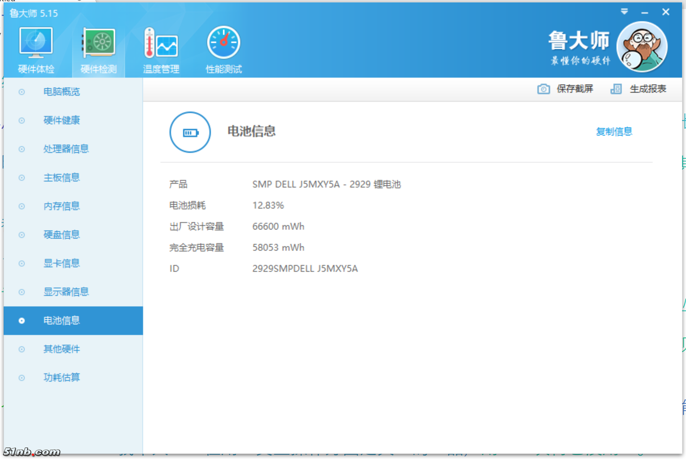This screenshot has width=686, height=459.
Task: Click the 复制信息 link
Action: pos(614,132)
